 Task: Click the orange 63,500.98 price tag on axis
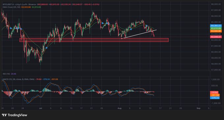coord(216,31)
